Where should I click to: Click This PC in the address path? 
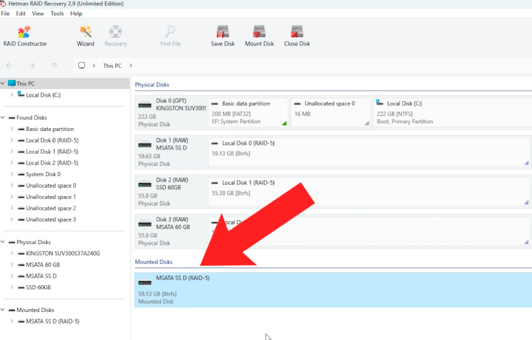pos(112,66)
